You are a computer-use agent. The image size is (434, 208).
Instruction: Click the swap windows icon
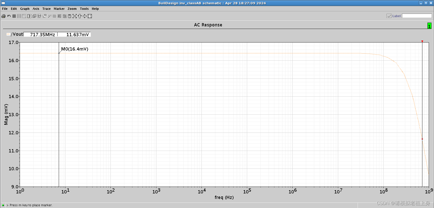(x=44, y=16)
